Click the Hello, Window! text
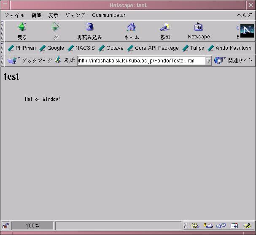This screenshot has height=235, width=256. coord(43,99)
